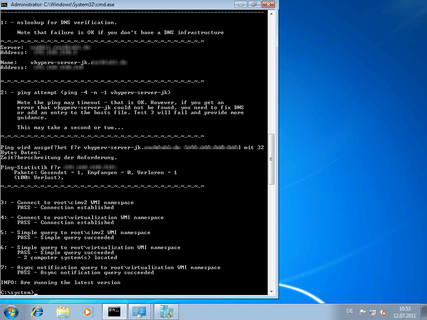The image size is (427, 320).
Task: Click 'PASS - Async notification query succeeded'
Action: pos(85,272)
